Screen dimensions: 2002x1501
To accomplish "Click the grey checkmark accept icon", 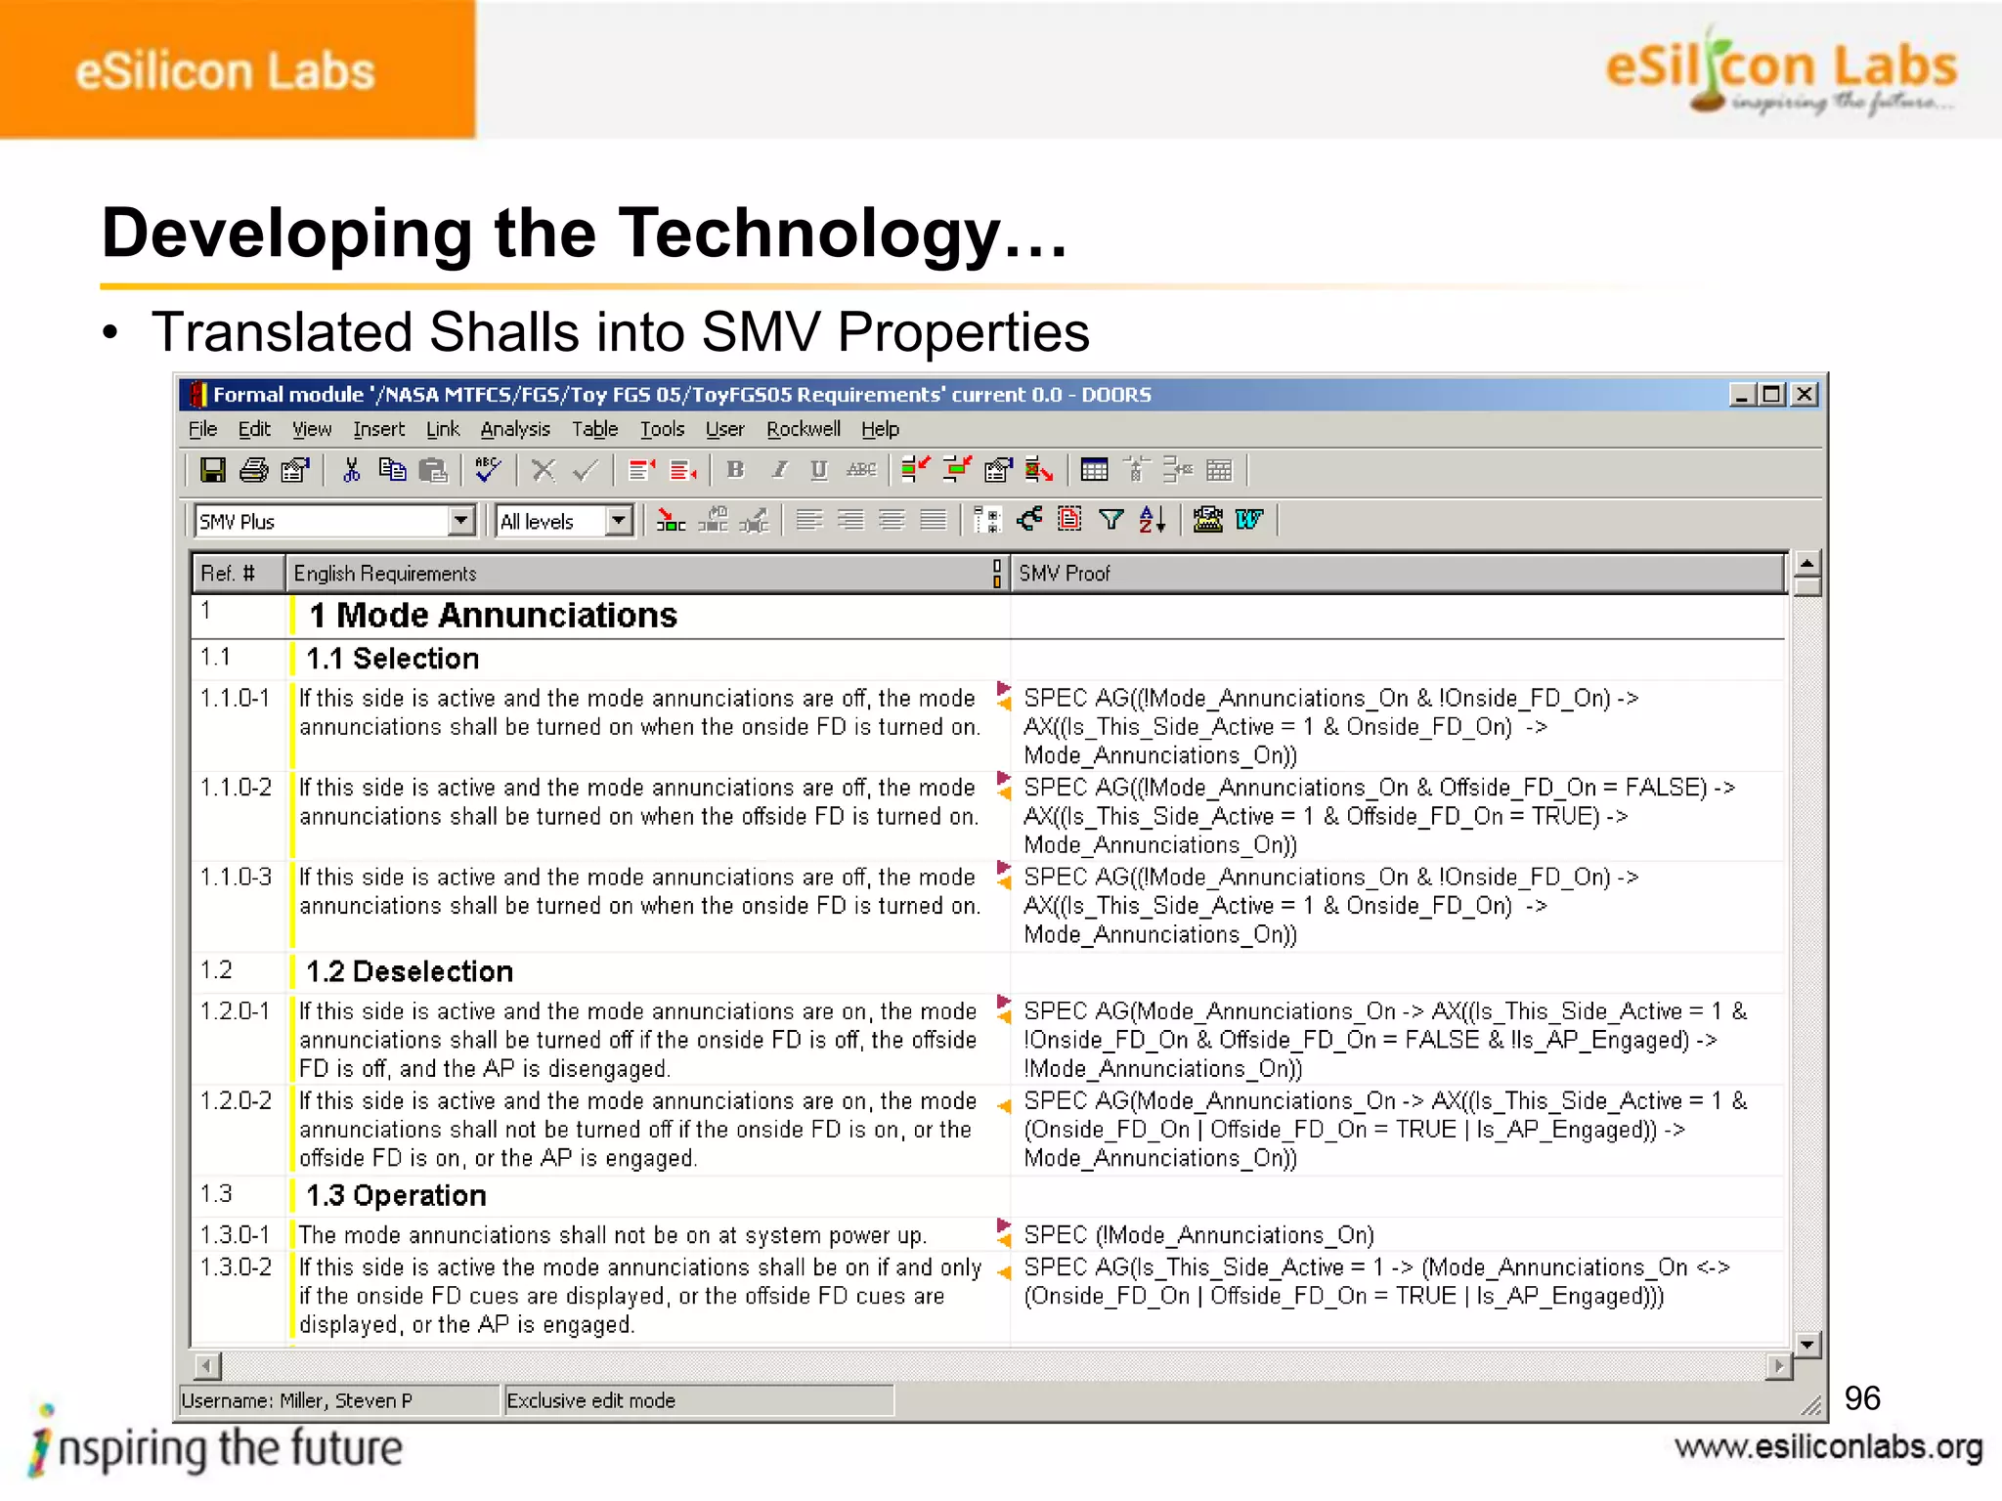I will click(x=586, y=471).
